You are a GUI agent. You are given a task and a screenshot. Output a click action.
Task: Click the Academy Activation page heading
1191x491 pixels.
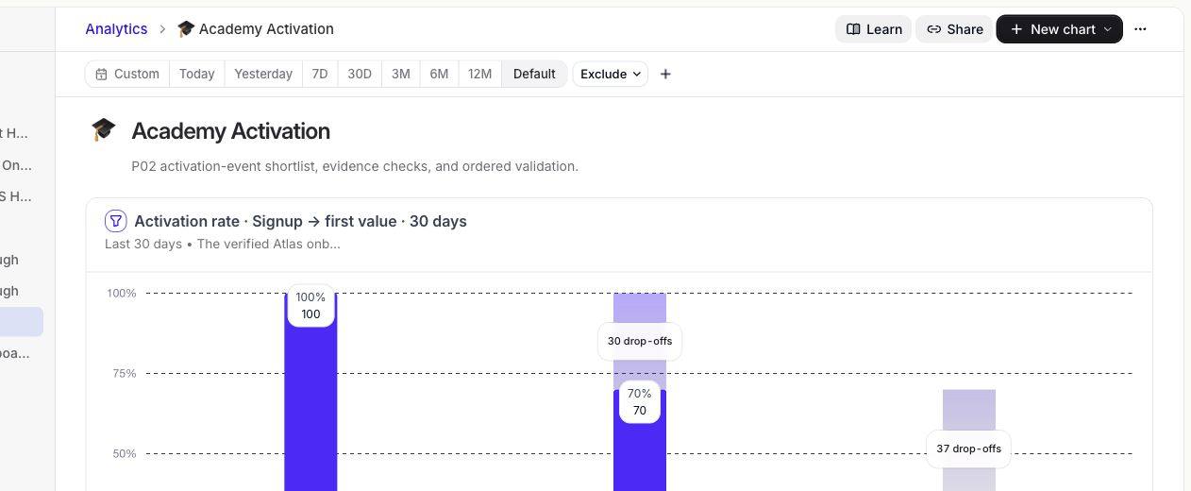(231, 131)
